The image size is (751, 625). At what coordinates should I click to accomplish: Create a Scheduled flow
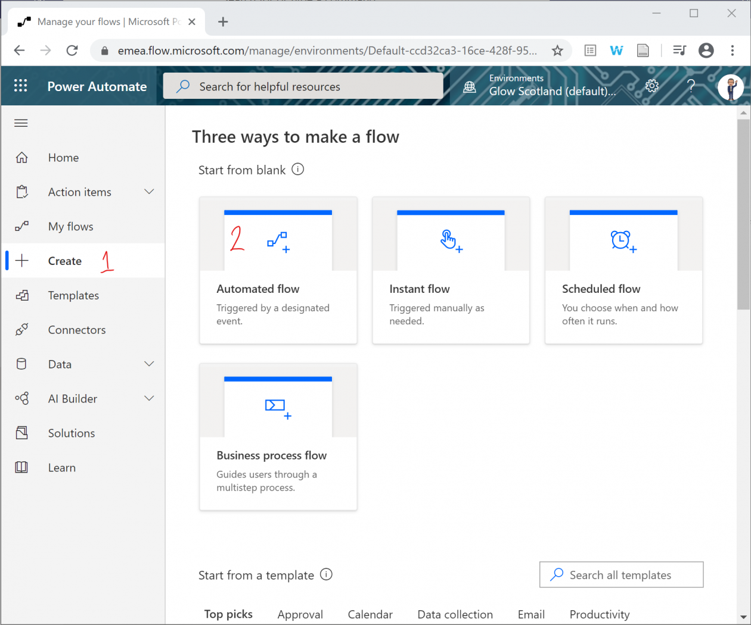click(x=624, y=270)
